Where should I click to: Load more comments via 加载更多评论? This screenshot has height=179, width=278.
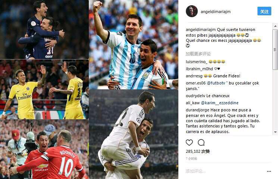(198, 54)
